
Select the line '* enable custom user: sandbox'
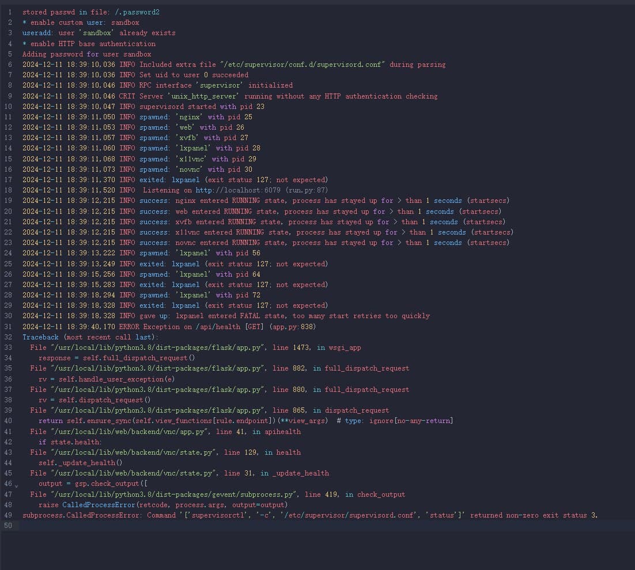click(x=81, y=22)
